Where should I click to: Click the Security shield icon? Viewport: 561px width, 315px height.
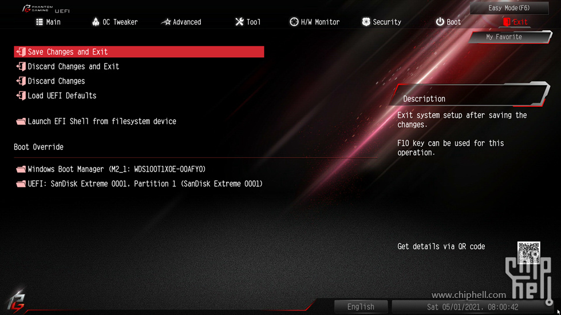point(366,22)
